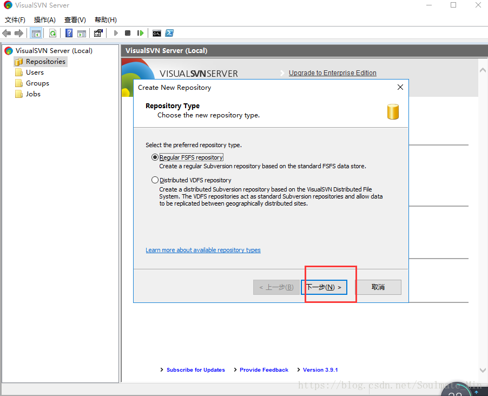Open the PowerShell toolbar icon
The width and height of the screenshot is (488, 396).
[169, 33]
